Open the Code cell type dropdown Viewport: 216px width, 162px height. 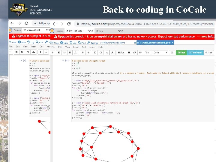click(160, 52)
